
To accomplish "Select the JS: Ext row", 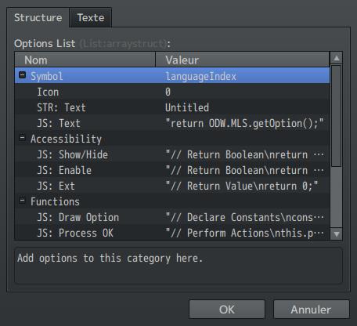I will tap(172, 186).
